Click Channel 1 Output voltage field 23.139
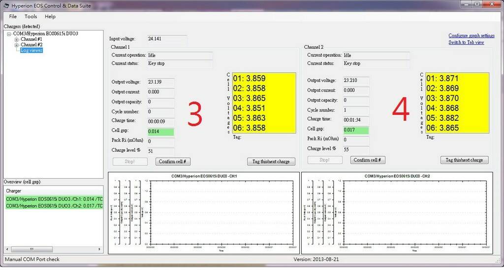 (x=161, y=82)
